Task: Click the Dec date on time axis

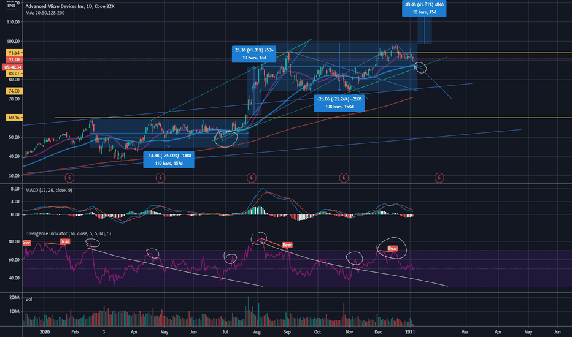Action: 378,332
